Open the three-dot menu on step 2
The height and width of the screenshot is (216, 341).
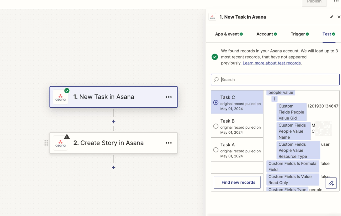click(169, 143)
